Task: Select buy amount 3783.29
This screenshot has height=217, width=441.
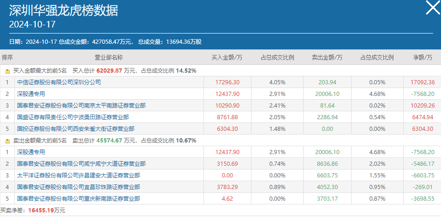Action: pyautogui.click(x=227, y=187)
